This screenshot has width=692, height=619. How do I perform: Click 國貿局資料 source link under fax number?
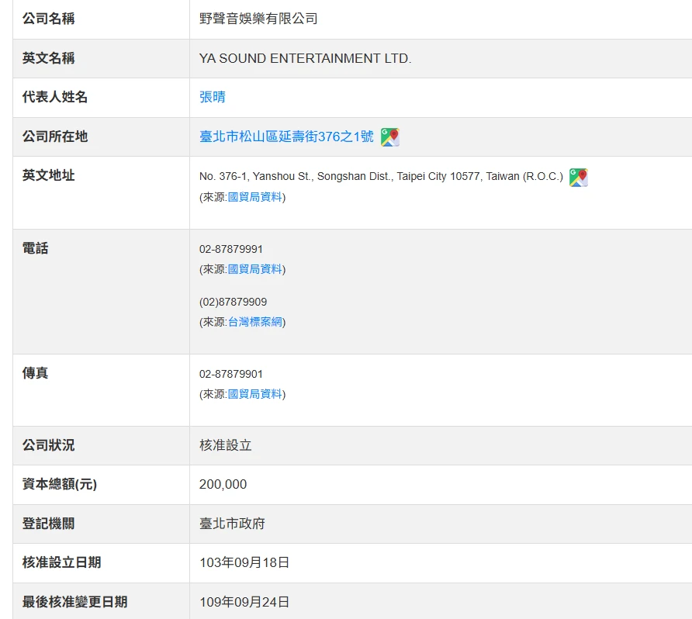[254, 394]
